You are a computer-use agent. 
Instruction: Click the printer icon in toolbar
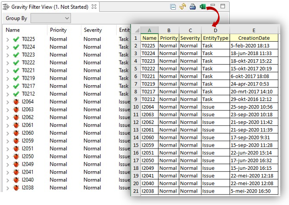(x=192, y=7)
